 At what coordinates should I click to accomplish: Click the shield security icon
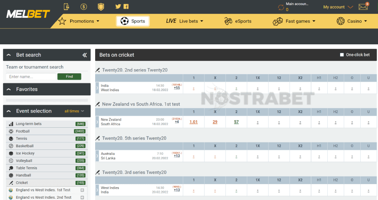tap(101, 7)
